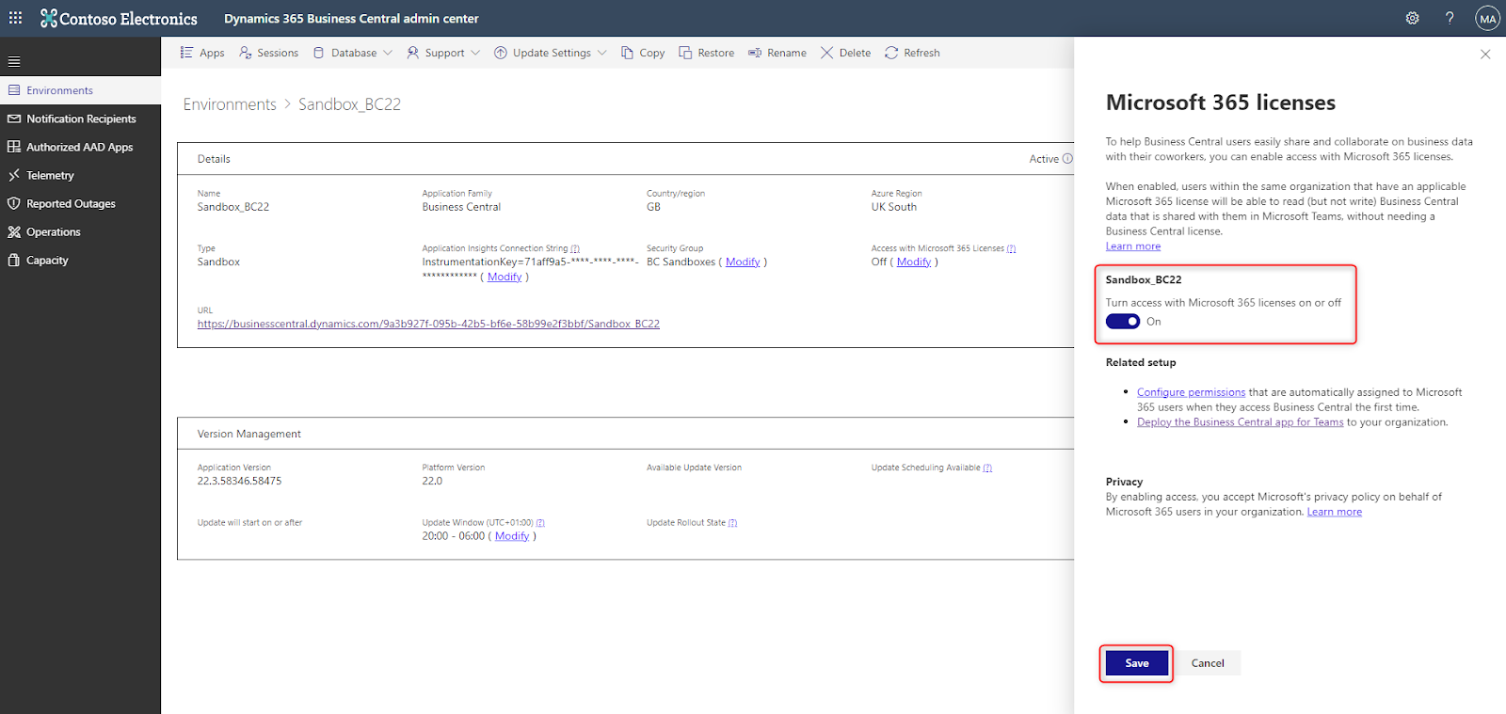Click the Version Management section header
The image size is (1506, 714).
pyautogui.click(x=249, y=434)
